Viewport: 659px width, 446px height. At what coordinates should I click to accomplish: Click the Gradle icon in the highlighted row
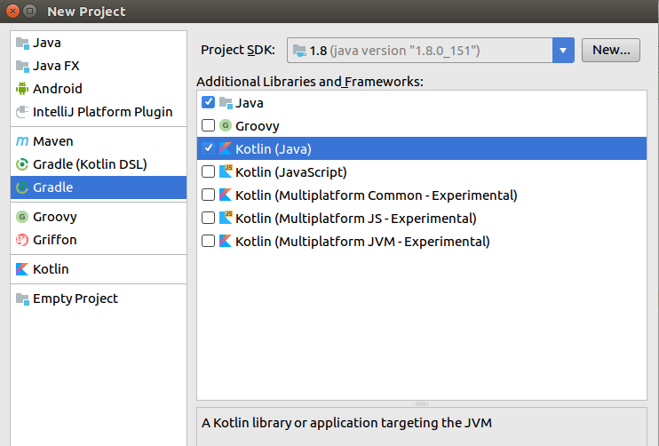(x=22, y=187)
